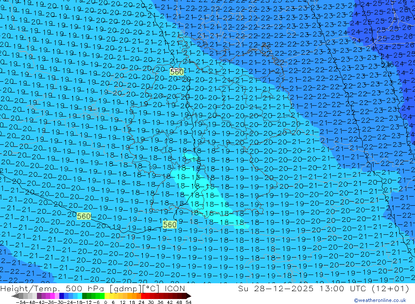Click the "[°C]" unit label in title

[151, 289]
